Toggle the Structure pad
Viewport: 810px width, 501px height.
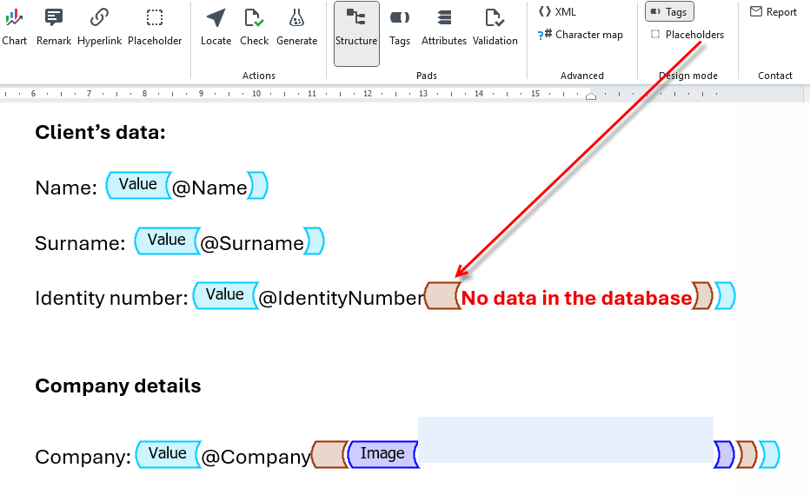(x=356, y=34)
